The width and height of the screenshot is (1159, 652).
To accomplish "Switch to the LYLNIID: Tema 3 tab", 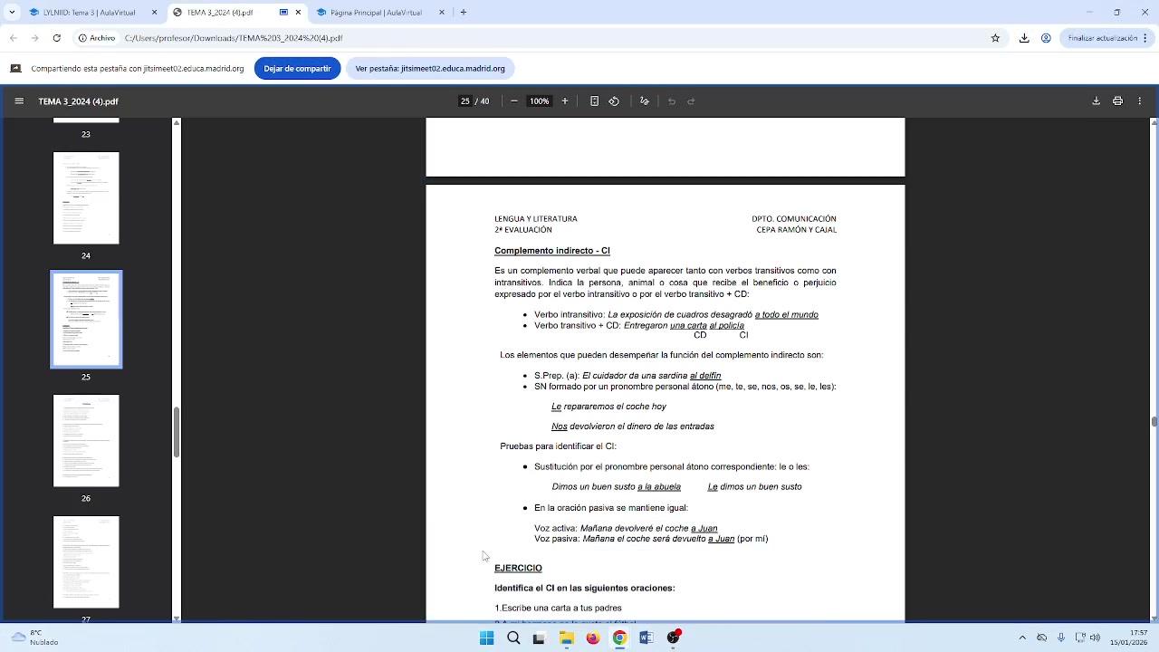I will point(93,13).
